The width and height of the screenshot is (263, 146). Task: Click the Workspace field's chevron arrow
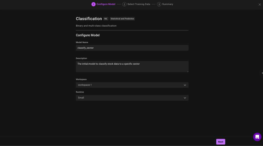coord(185,85)
